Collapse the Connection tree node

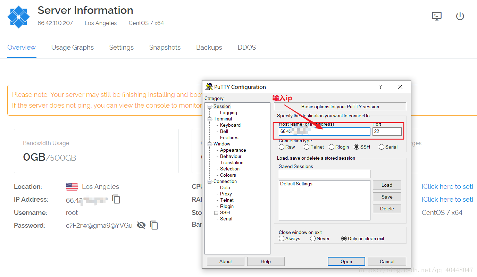210,182
